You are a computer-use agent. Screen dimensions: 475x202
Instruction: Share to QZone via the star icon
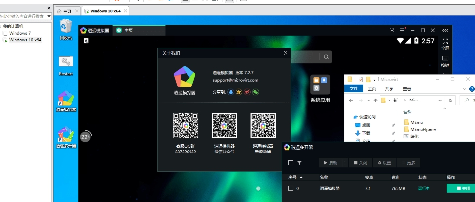[x=239, y=92]
